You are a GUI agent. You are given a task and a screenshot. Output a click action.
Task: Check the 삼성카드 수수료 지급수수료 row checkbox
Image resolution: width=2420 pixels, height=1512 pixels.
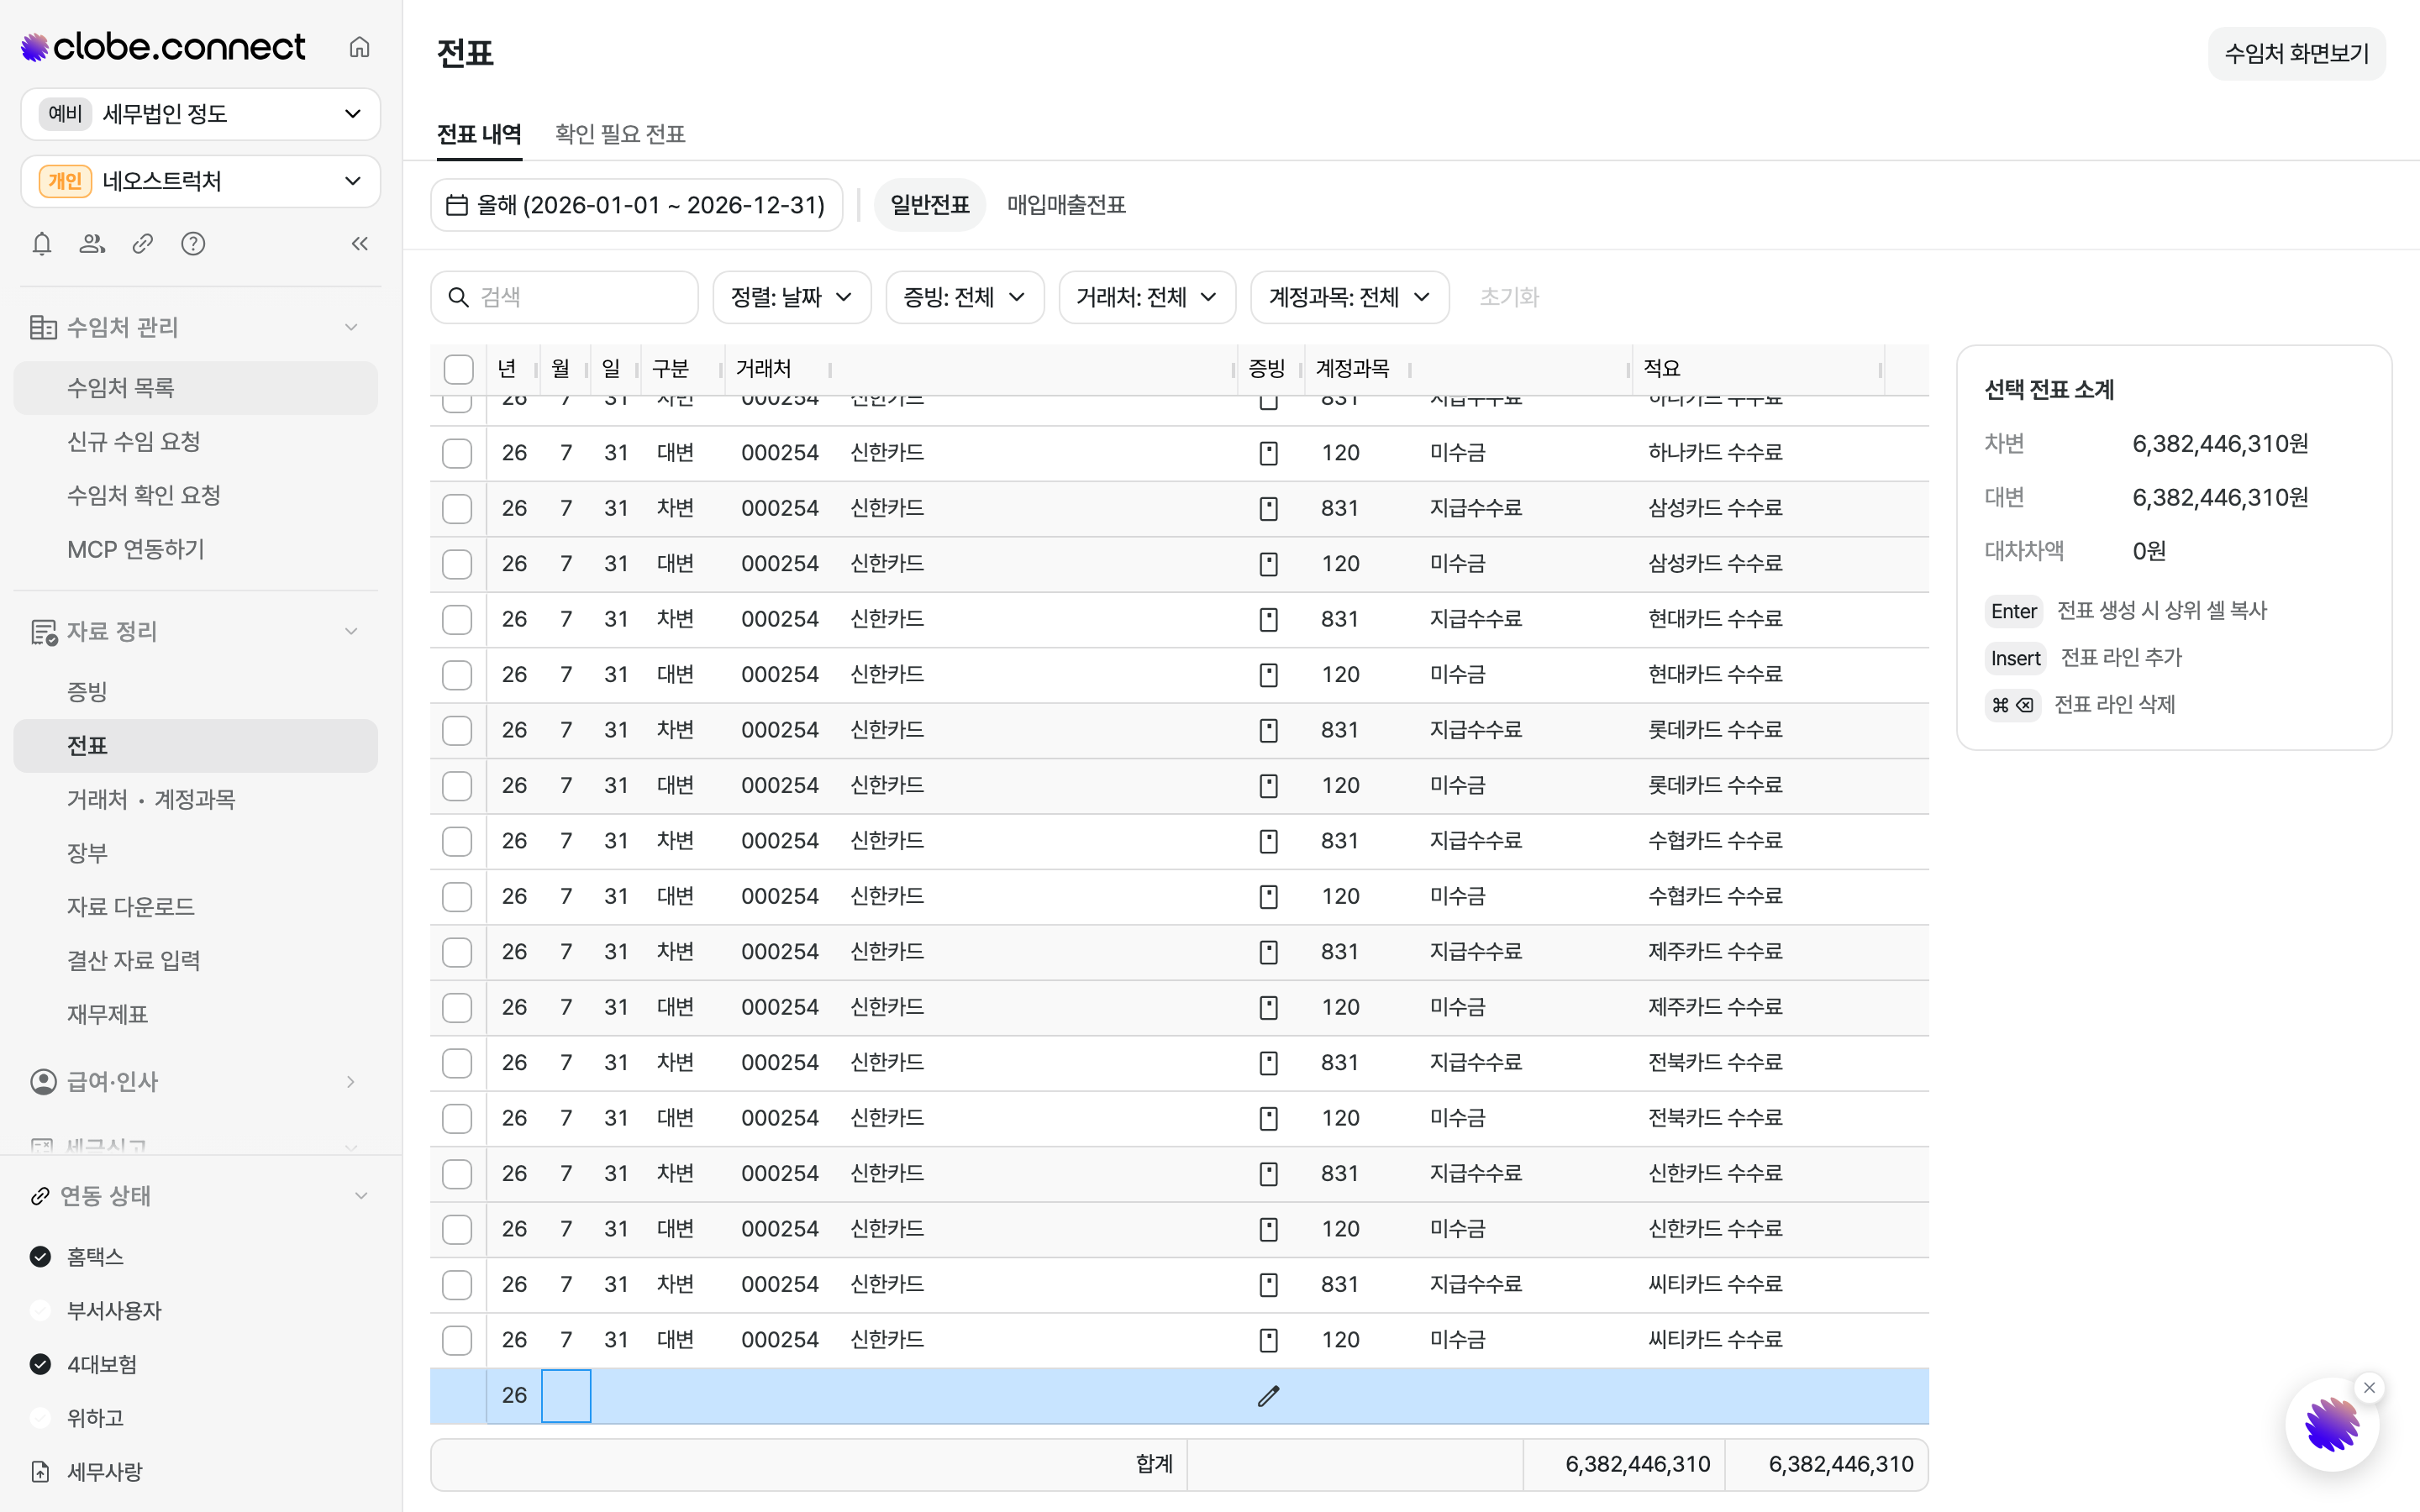[x=457, y=509]
